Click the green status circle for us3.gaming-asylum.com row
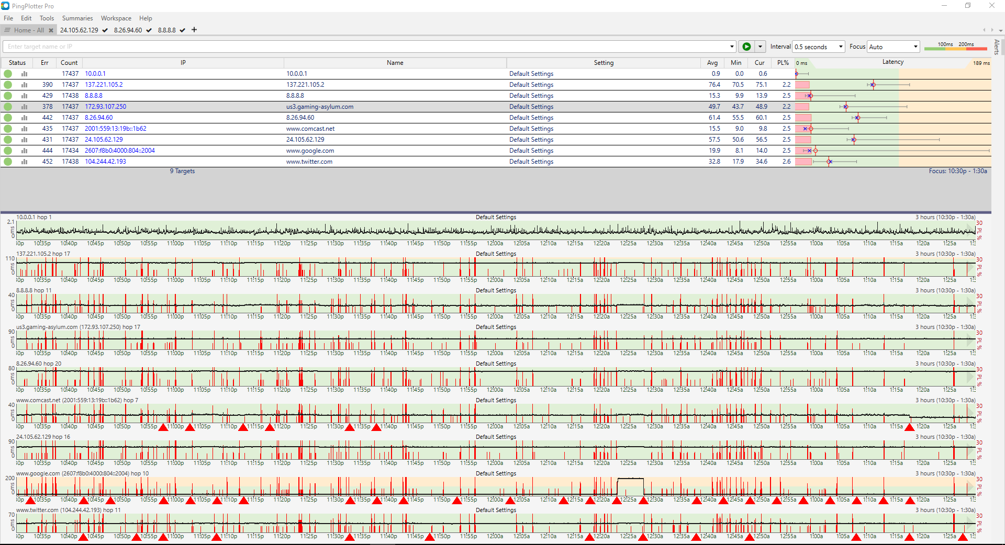This screenshot has width=1005, height=545. [x=8, y=107]
